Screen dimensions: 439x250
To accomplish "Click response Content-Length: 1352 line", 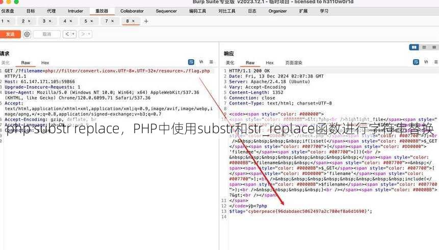I will point(256,92).
